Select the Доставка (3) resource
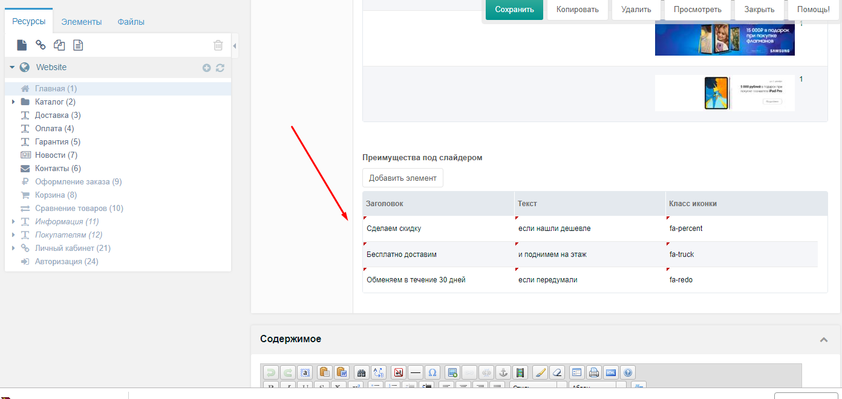842x399 pixels. pos(57,115)
